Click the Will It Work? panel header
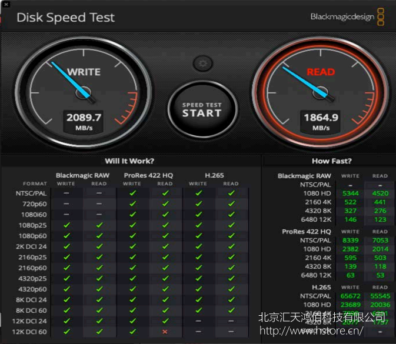396x344 pixels. click(129, 161)
